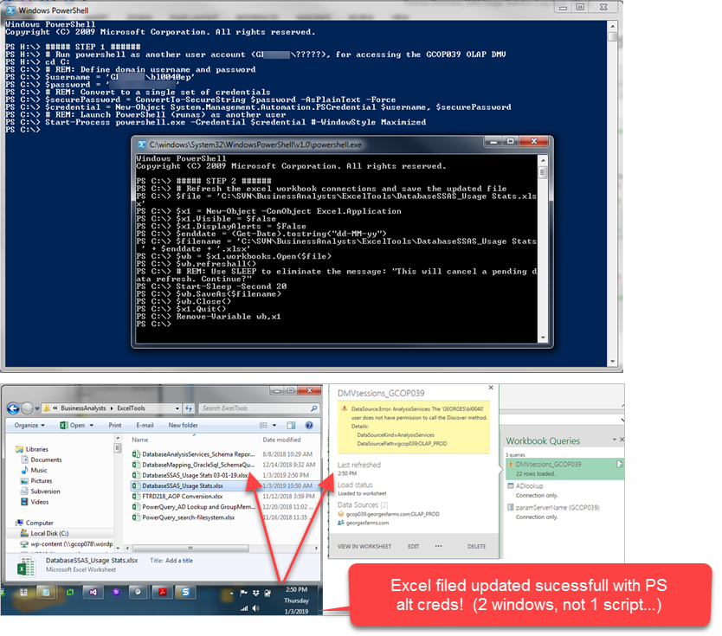Close the DMVsessions_GCOP039 query preview popup
Viewport: 722px width, 636px height.
491,388
